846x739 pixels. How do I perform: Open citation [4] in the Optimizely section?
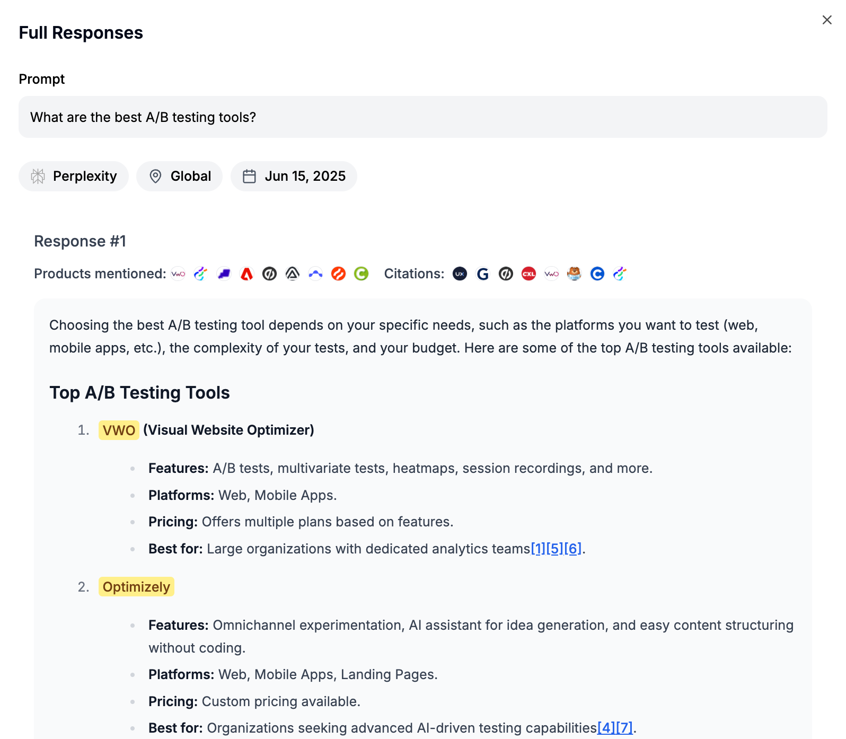[606, 728]
